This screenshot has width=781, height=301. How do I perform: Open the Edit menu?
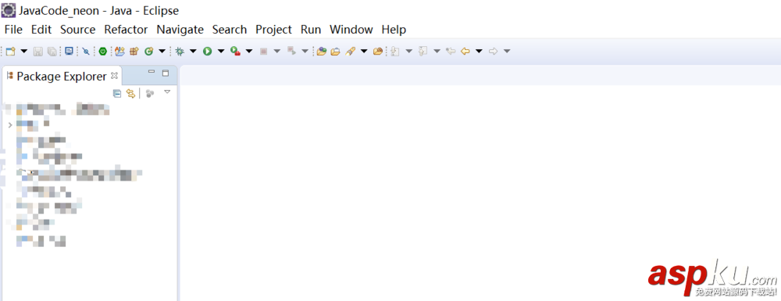pyautogui.click(x=41, y=30)
